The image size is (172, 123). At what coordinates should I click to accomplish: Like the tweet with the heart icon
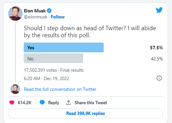(12, 103)
